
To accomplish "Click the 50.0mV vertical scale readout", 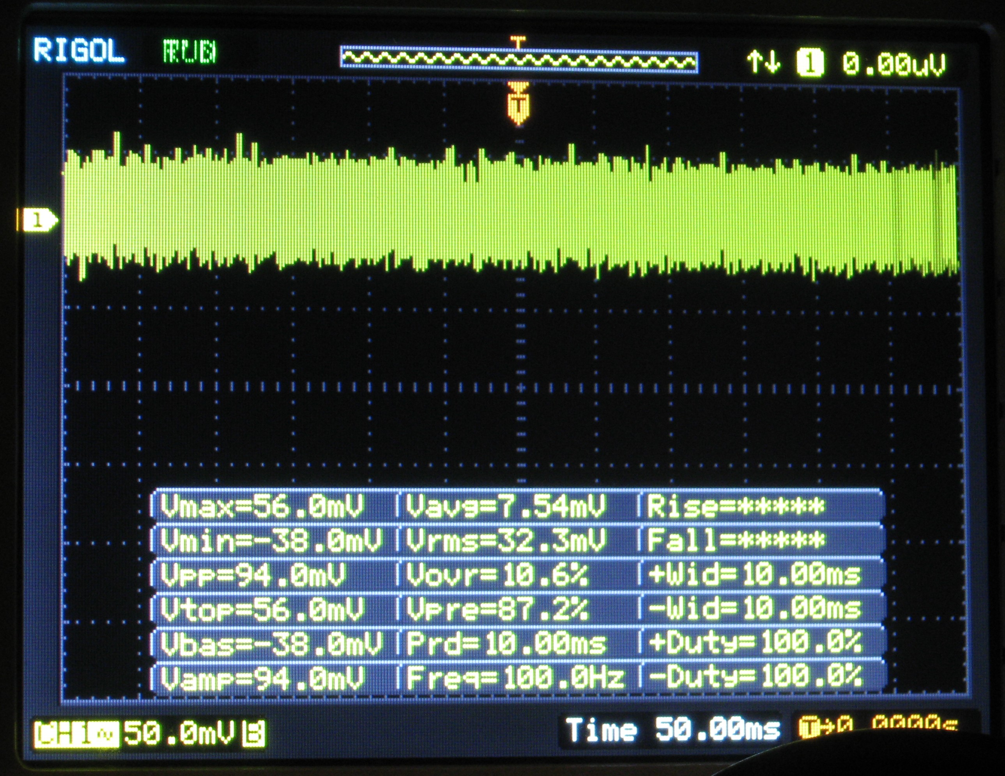I will (x=179, y=732).
